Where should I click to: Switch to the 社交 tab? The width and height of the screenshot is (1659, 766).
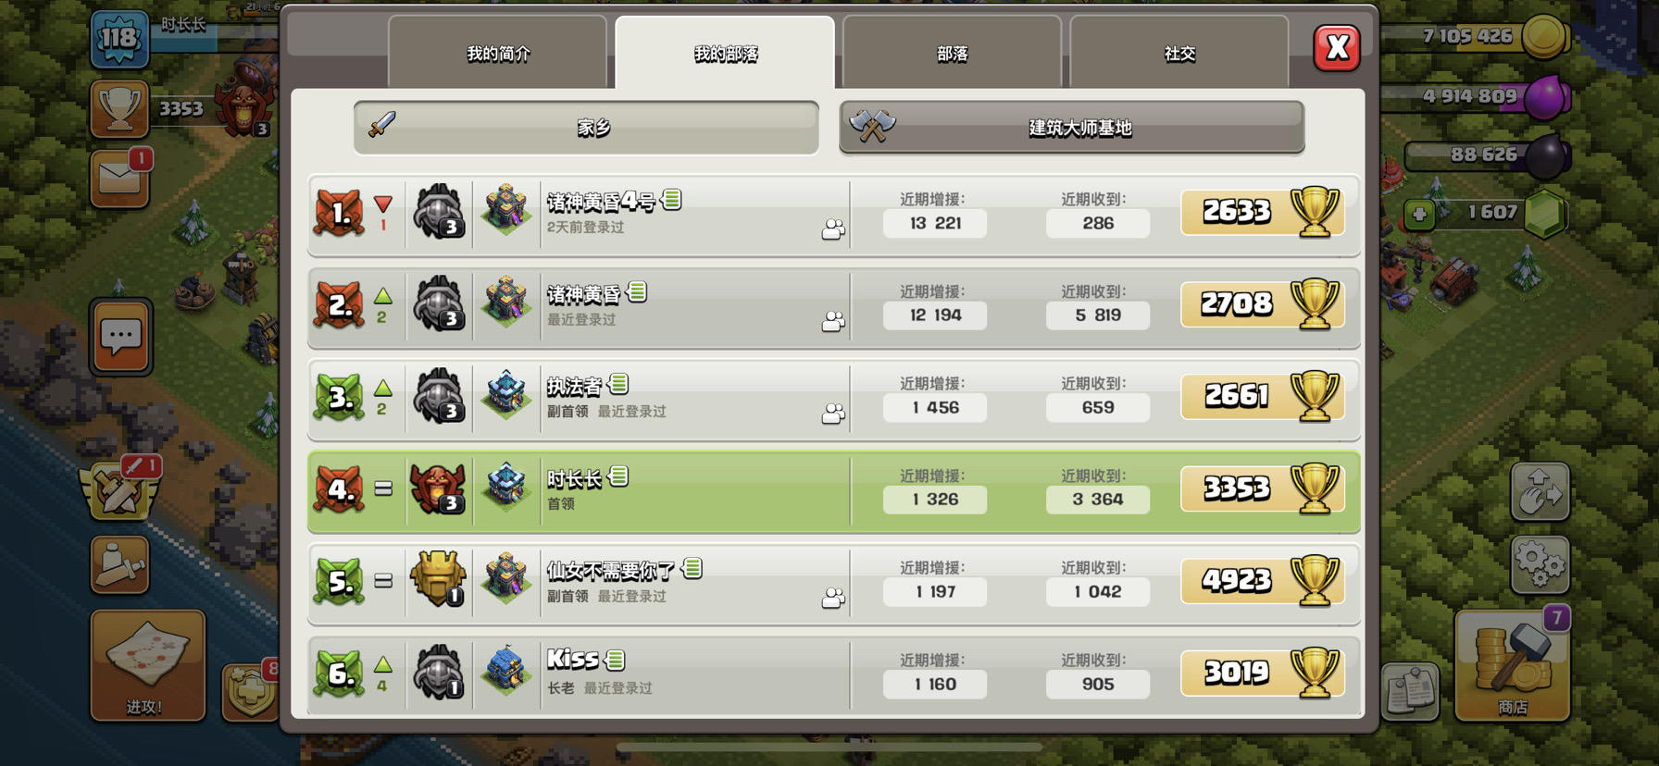click(1179, 53)
